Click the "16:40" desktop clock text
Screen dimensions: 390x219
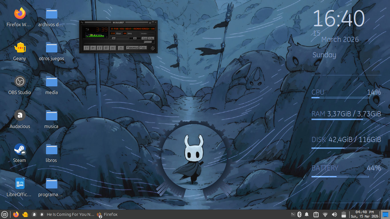coord(339,19)
